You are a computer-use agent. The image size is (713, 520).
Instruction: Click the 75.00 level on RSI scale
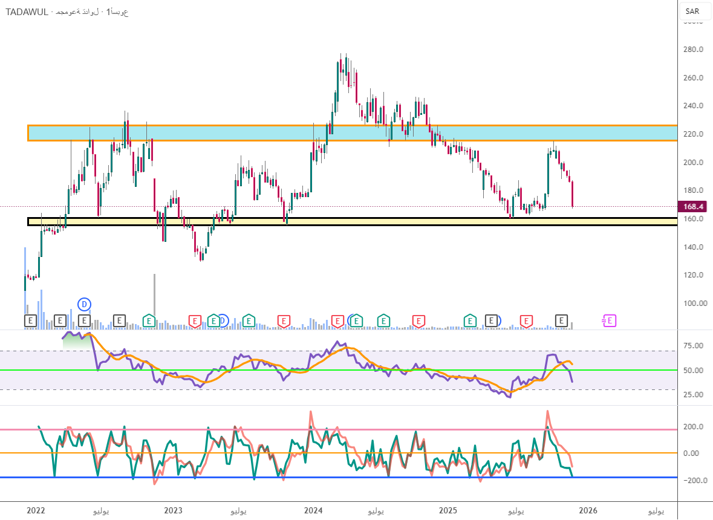(x=693, y=346)
